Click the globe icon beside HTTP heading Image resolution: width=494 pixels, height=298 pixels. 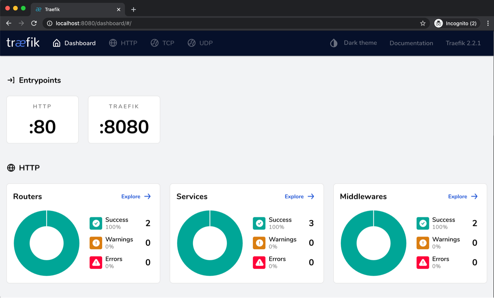click(11, 168)
